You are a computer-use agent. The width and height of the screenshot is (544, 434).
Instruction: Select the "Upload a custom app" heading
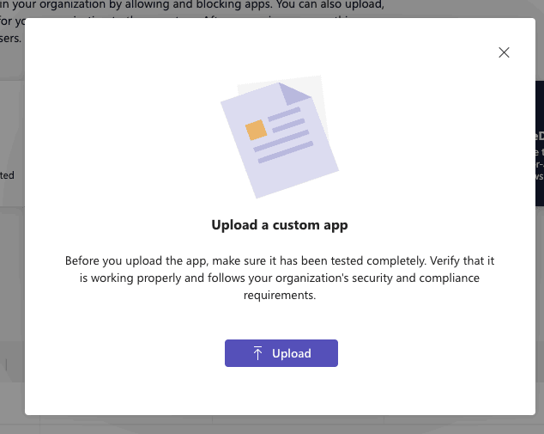280,225
